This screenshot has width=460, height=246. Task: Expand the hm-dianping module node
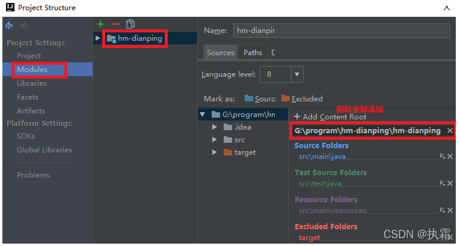[x=97, y=38]
